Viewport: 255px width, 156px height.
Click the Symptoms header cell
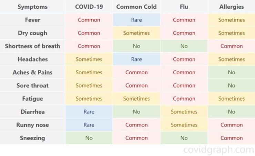coord(32,7)
